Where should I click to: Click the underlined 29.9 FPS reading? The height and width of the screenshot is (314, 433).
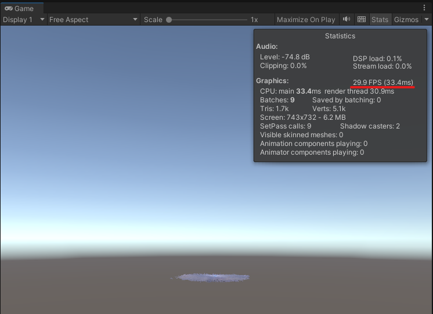tap(383, 83)
